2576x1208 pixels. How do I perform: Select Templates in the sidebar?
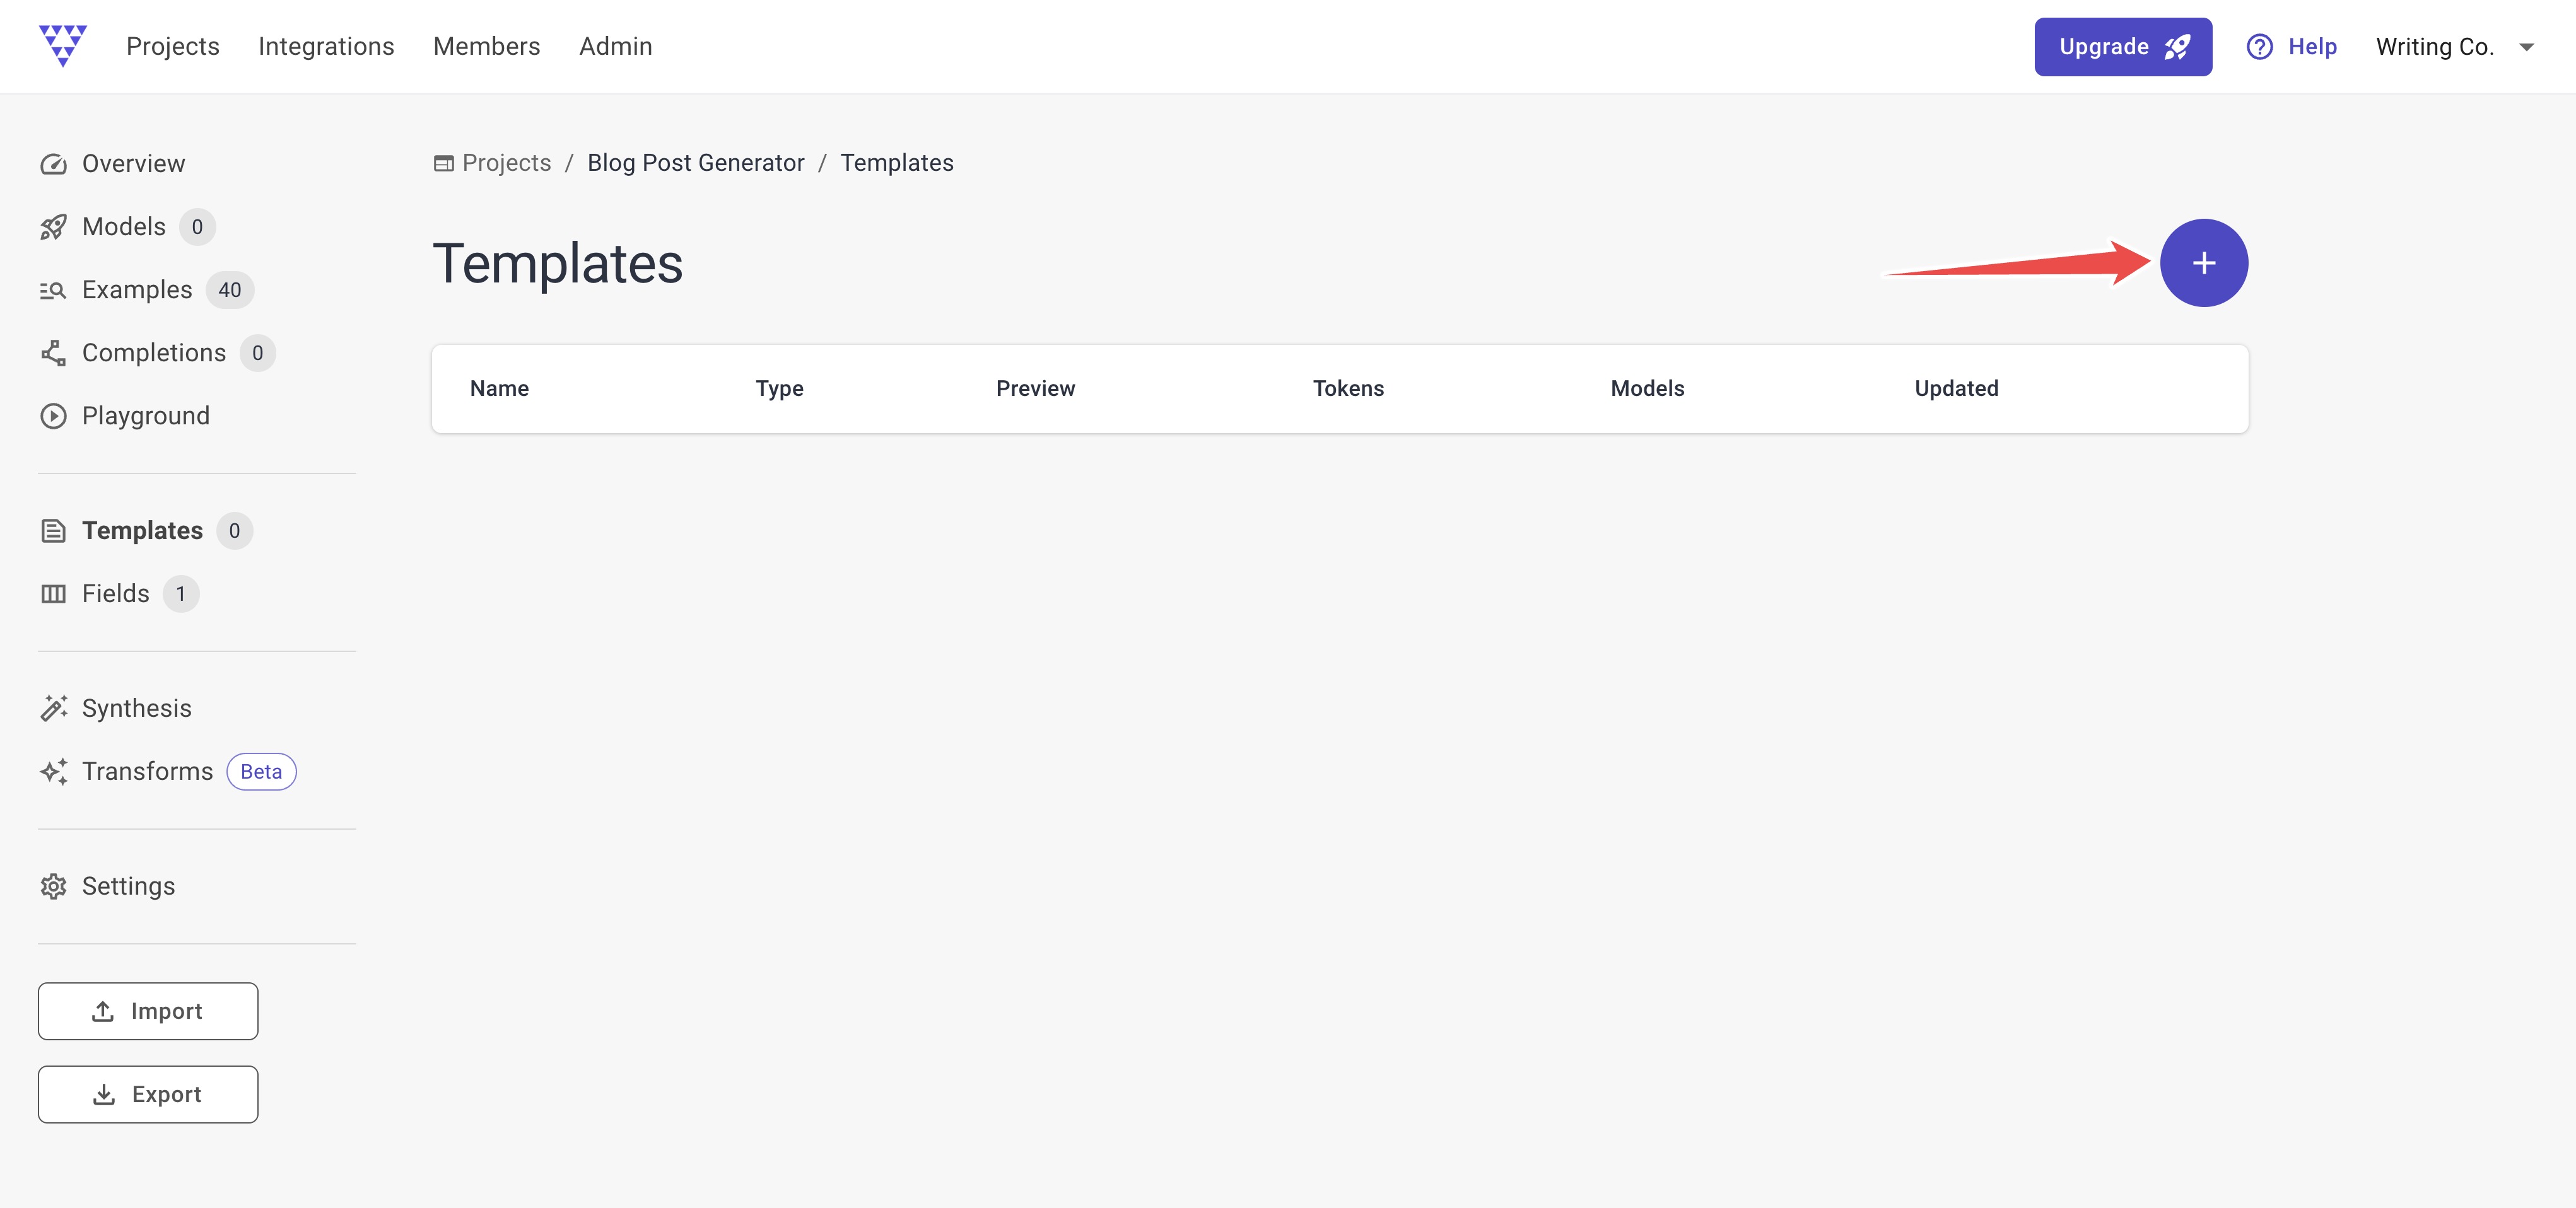(x=142, y=531)
